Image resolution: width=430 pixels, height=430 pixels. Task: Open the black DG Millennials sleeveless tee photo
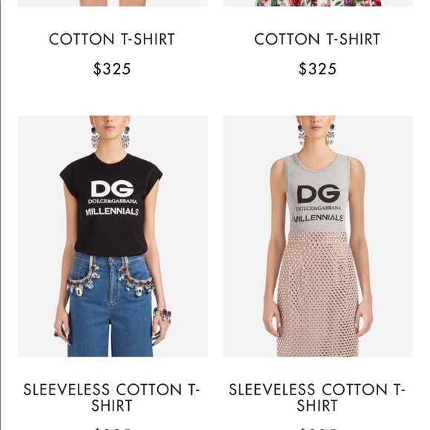113,236
